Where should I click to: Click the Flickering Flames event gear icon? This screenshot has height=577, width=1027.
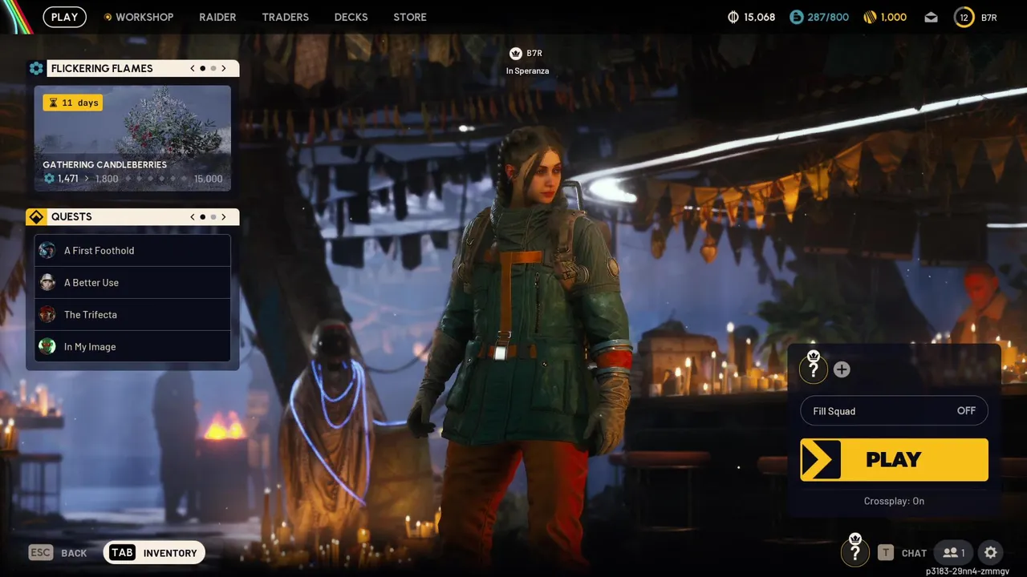pos(36,68)
